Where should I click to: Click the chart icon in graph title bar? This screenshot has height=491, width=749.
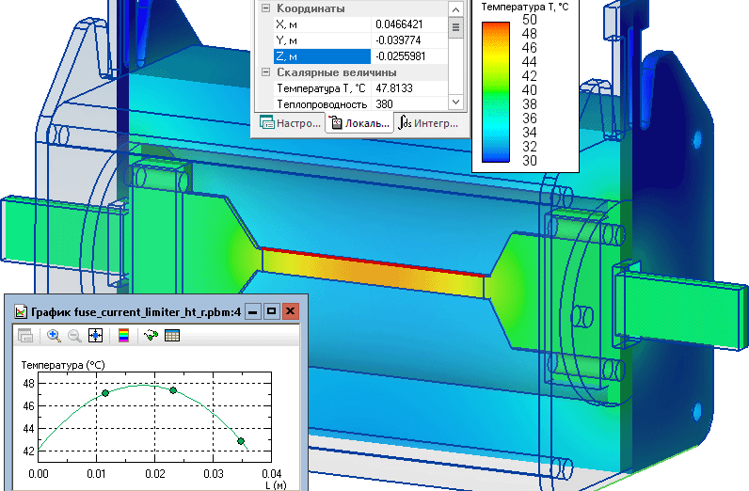pos(21,311)
